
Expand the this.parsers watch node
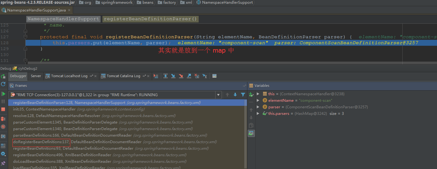258,114
